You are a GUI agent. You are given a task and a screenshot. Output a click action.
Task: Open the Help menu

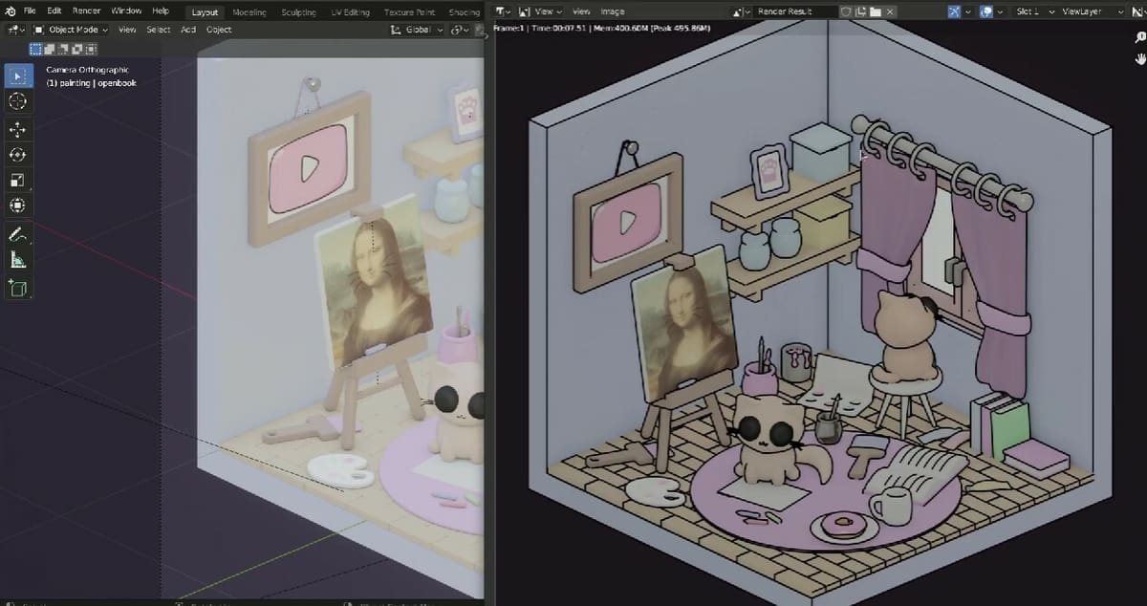click(161, 11)
